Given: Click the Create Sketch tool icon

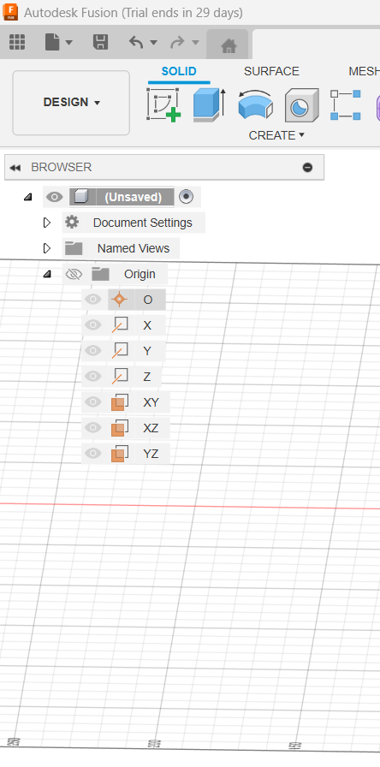Looking at the screenshot, I should click(163, 104).
